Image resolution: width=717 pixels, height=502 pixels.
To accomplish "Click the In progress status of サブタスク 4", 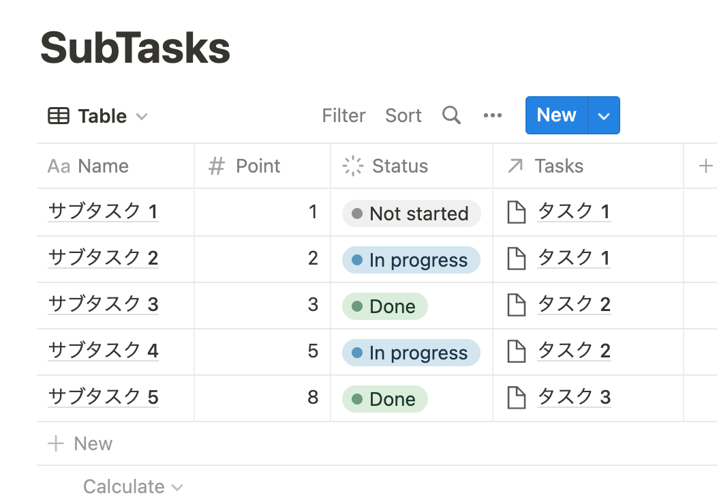I will click(x=411, y=353).
